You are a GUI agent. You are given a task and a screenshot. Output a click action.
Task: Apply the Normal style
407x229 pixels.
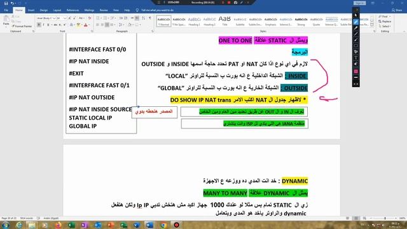[x=163, y=21]
